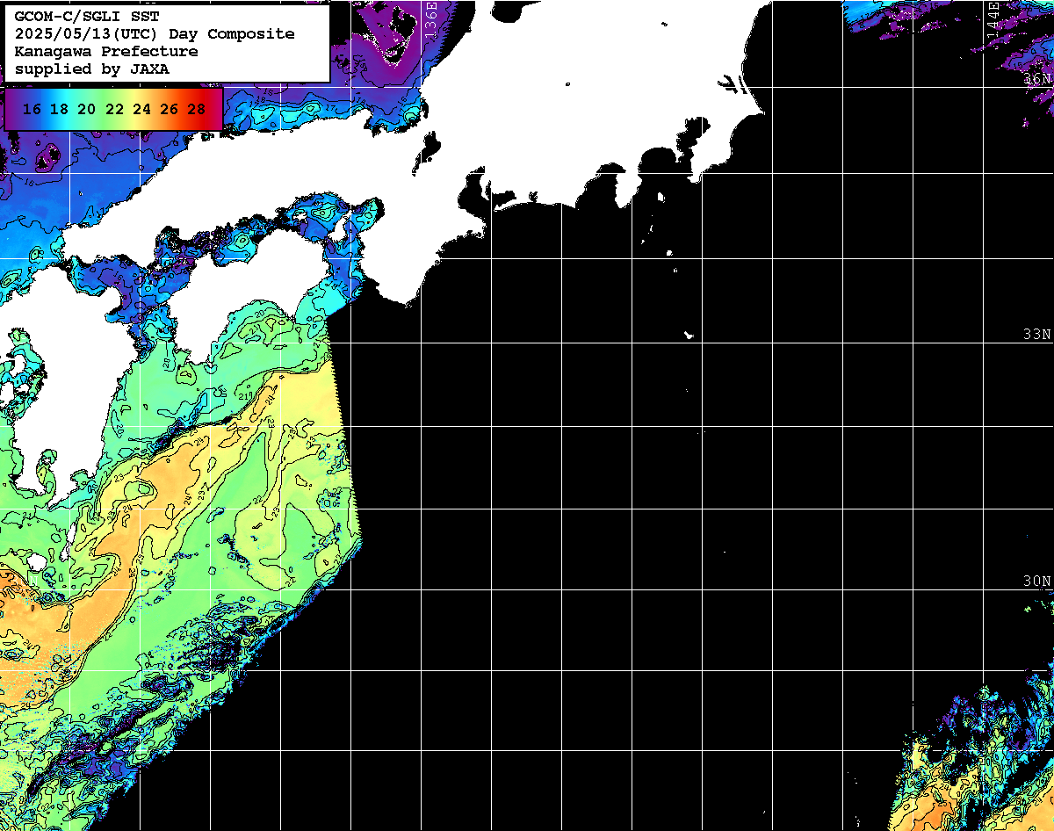Click the 16 value on the temperature color bar
The height and width of the screenshot is (831, 1054).
coord(32,109)
